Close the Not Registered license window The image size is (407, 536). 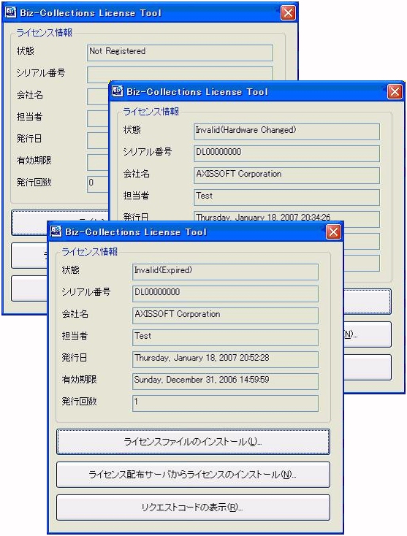click(x=288, y=12)
